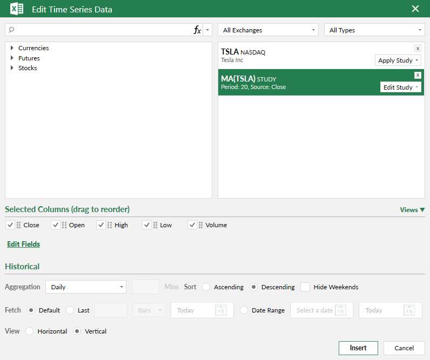Expand the Currencies tree node

click(x=12, y=48)
